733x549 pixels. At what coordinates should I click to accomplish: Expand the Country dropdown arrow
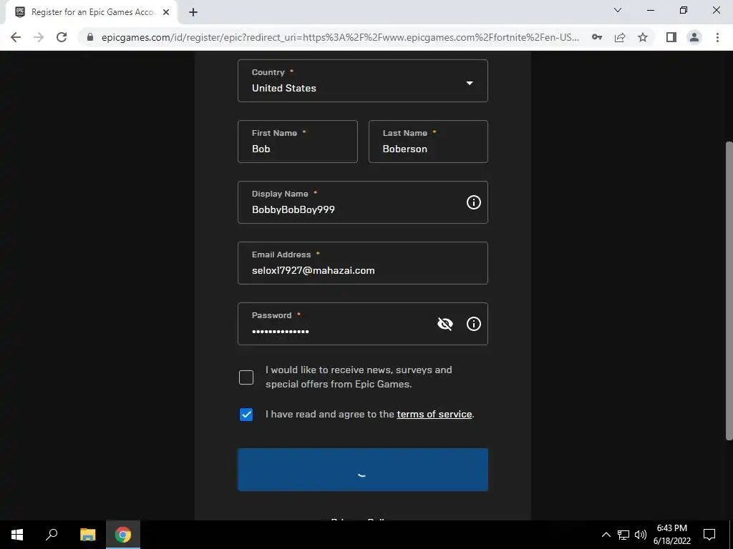tap(470, 83)
